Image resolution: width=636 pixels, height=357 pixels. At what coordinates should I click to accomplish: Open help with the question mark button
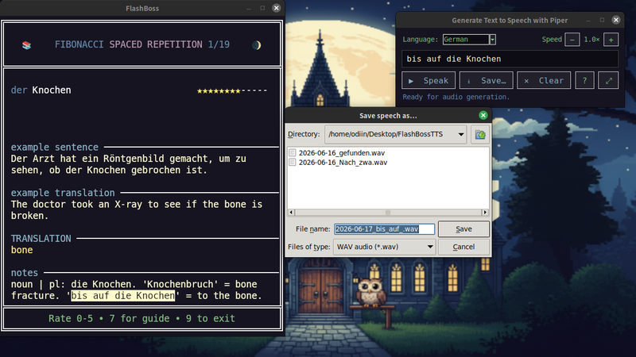[584, 80]
